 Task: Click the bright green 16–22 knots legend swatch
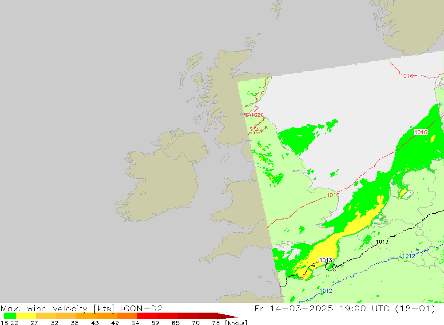click(x=10, y=316)
